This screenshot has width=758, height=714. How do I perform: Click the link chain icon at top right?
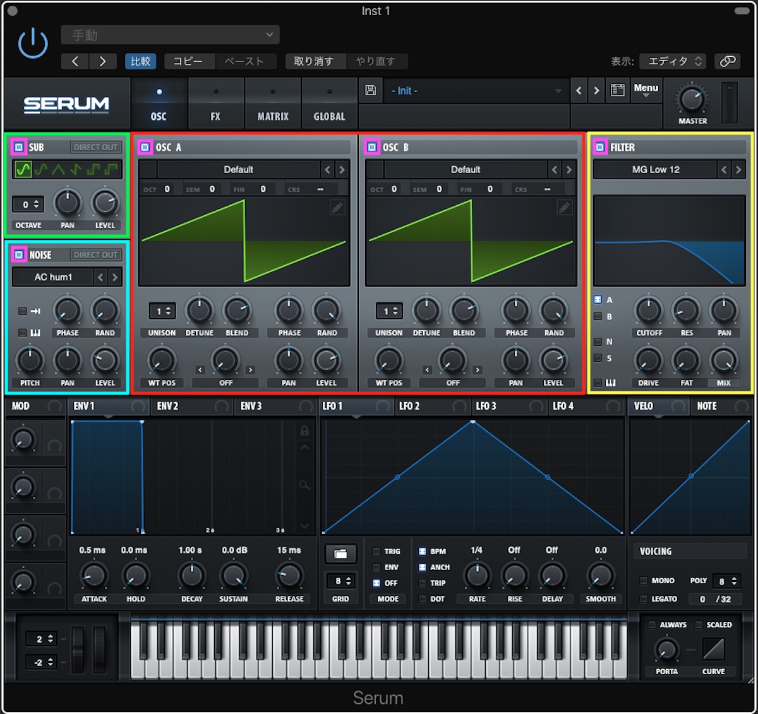pos(728,61)
